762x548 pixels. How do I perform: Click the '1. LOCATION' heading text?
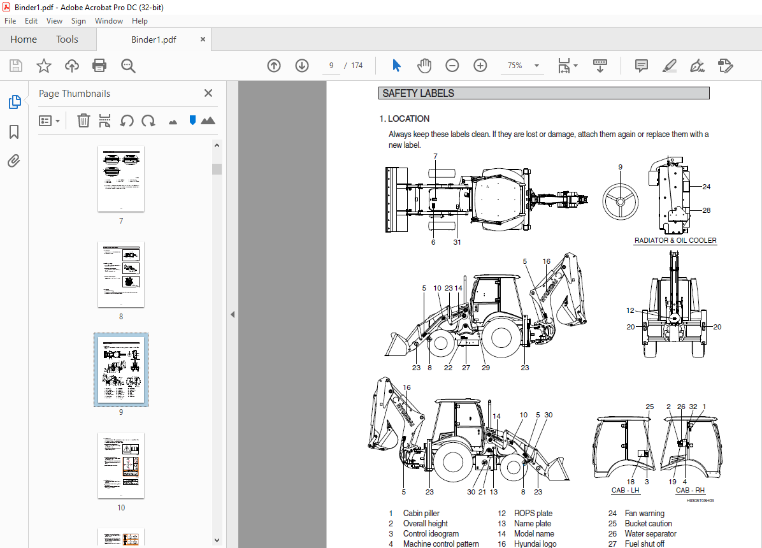pyautogui.click(x=405, y=119)
